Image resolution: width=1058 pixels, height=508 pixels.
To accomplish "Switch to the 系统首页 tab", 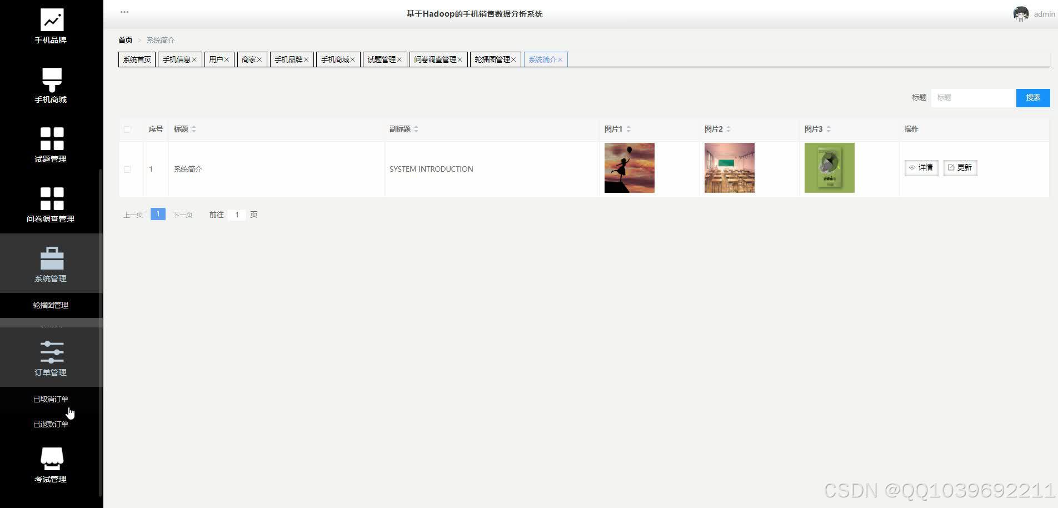I will [137, 59].
